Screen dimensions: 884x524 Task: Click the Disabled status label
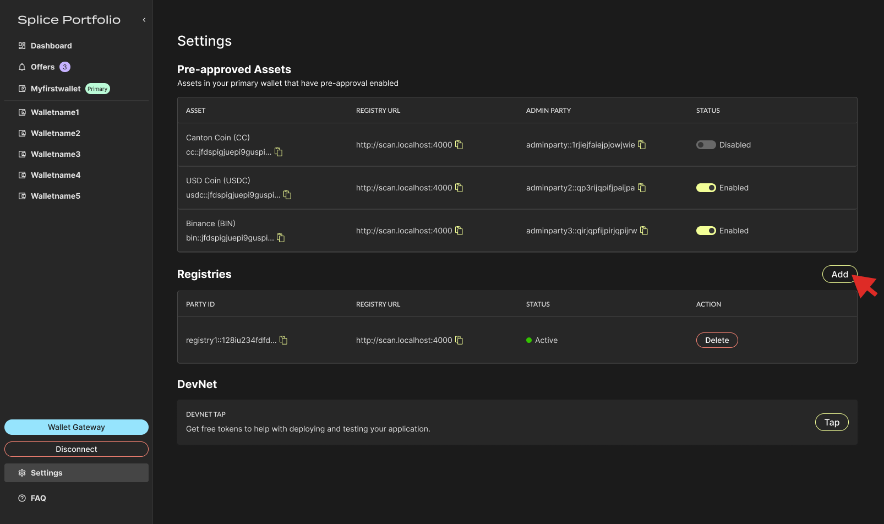point(735,145)
